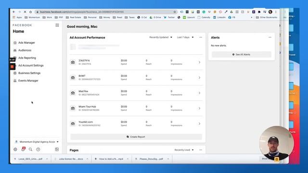Click the Younkit.com account name
This screenshot has height=173, width=308.
[x=86, y=122]
